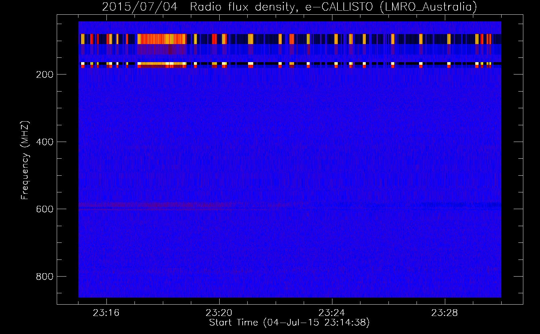Click the plot title "Radio flux density, e-CALLISTO (LMRO_Australia)"
The height and width of the screenshot is (334, 540).
coord(333,7)
